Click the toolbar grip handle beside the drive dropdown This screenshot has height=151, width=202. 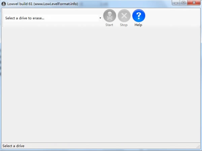(x=2, y=18)
